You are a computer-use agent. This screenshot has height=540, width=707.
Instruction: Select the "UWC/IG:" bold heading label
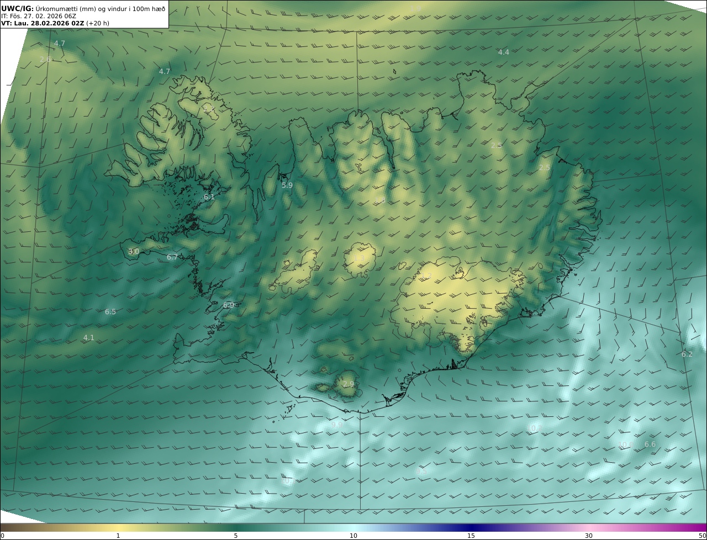(18, 8)
